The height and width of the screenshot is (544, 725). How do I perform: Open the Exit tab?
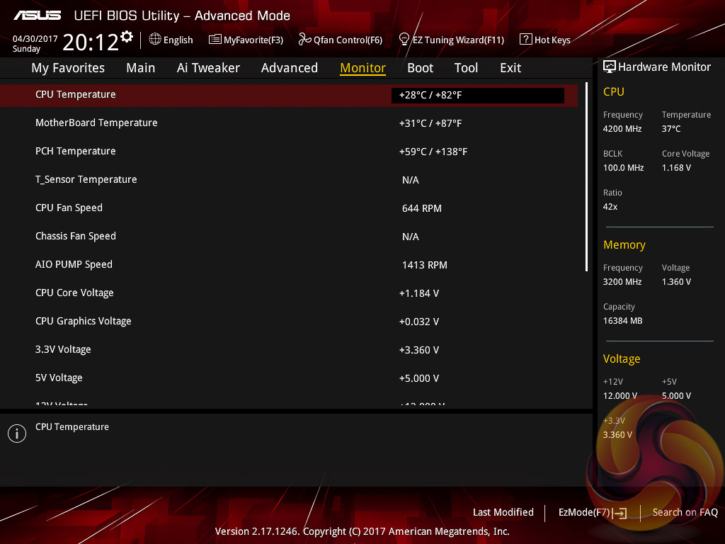(510, 68)
